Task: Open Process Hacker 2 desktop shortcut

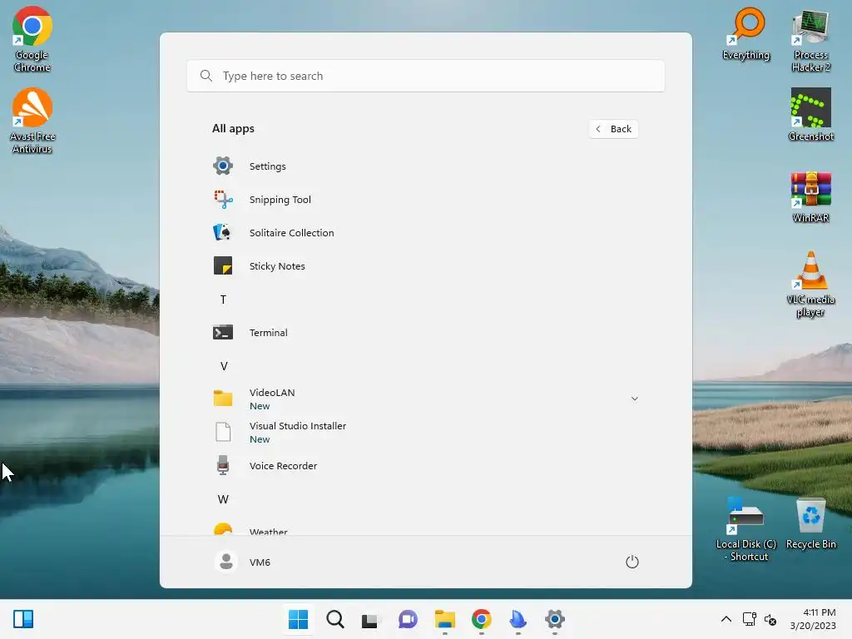Action: (810, 40)
